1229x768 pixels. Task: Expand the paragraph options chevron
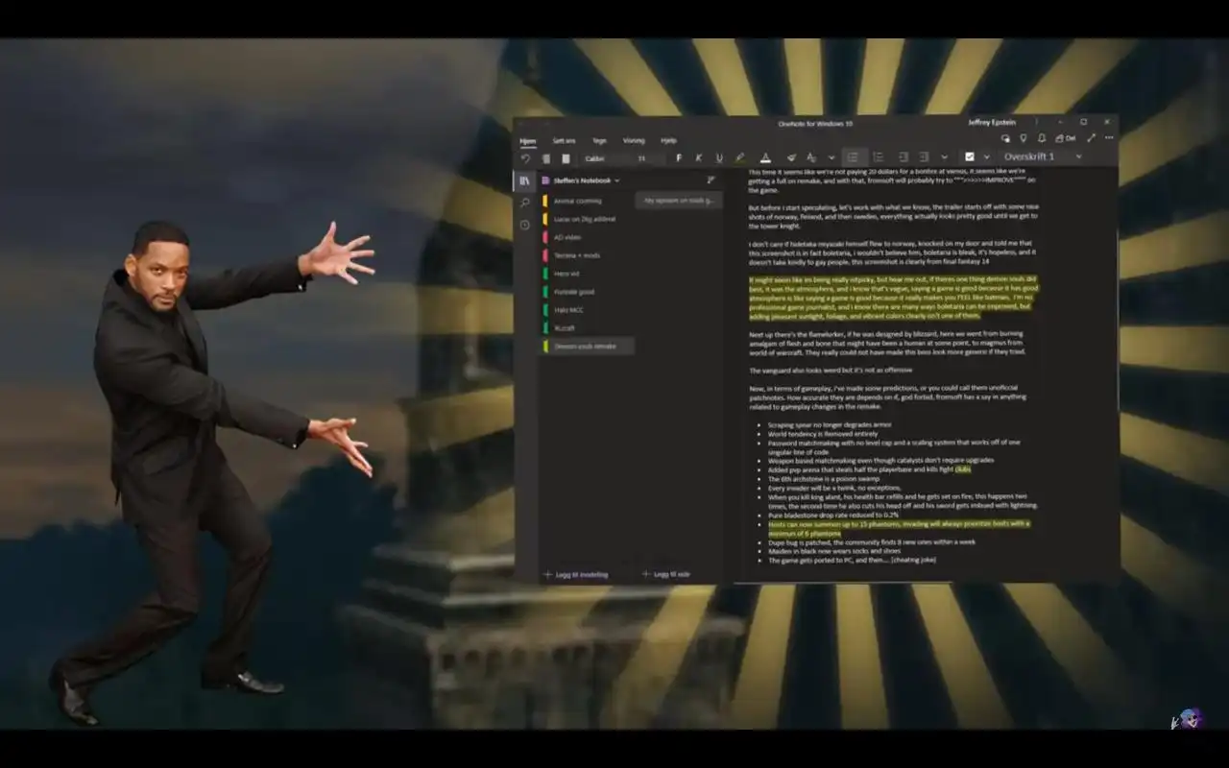point(944,156)
